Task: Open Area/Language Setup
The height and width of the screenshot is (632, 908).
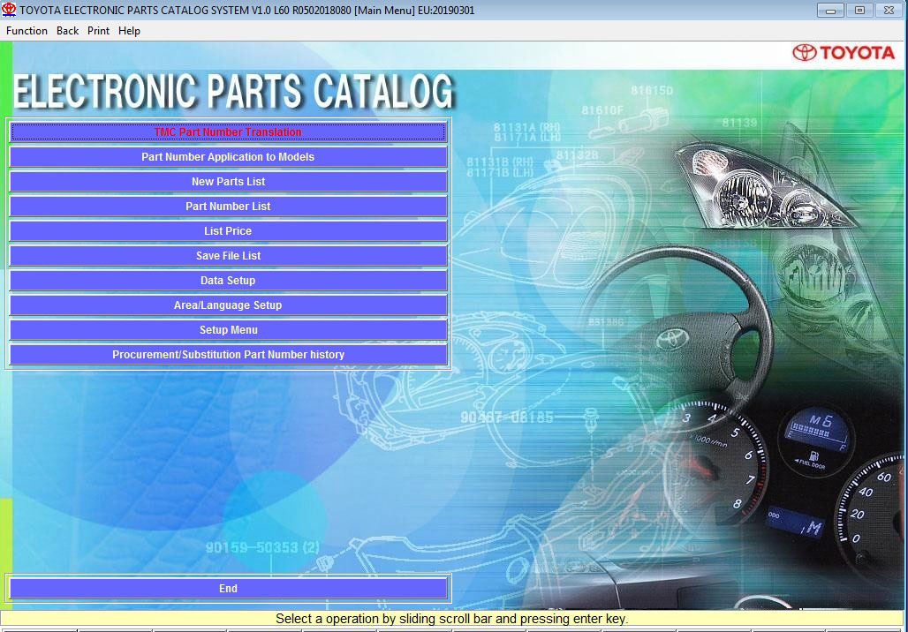Action: (228, 305)
